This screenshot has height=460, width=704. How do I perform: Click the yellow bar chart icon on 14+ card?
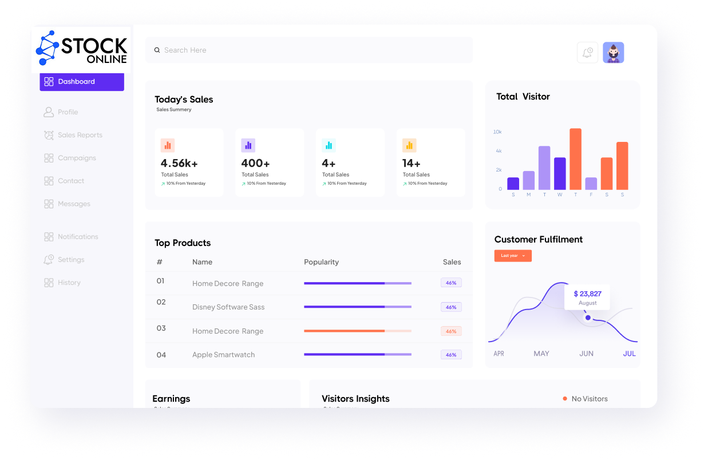click(x=409, y=145)
